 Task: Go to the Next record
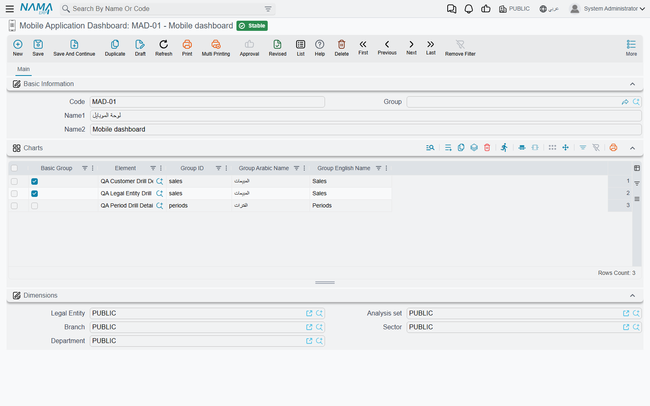pyautogui.click(x=412, y=48)
